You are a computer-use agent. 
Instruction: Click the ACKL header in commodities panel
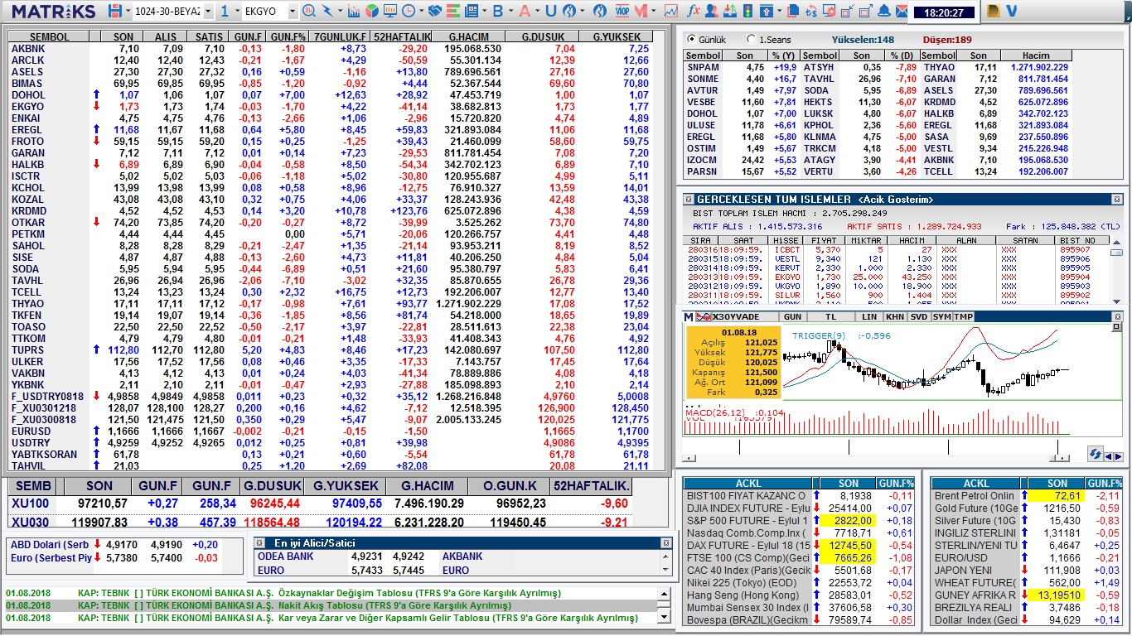click(x=975, y=483)
